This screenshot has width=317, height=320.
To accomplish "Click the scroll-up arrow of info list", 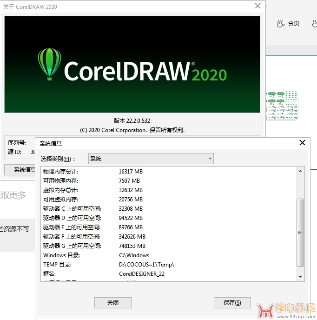I will tap(300, 171).
